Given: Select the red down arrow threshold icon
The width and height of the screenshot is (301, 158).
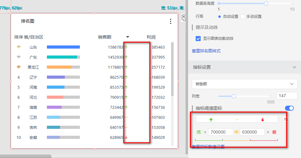Looking at the screenshot, I should click(x=263, y=119).
